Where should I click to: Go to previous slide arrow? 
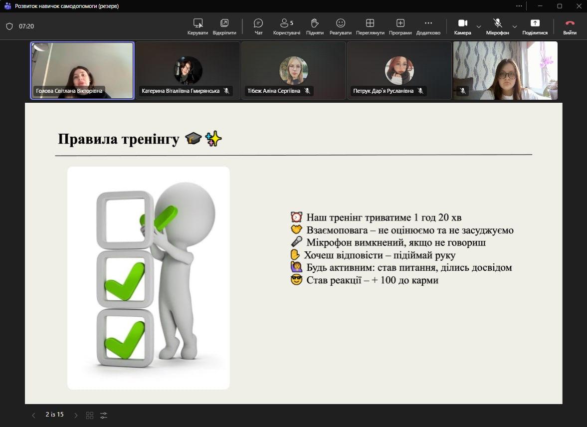pos(33,415)
